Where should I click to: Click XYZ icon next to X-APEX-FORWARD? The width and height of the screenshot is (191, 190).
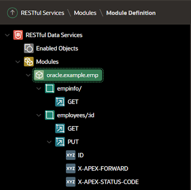coord(71,169)
